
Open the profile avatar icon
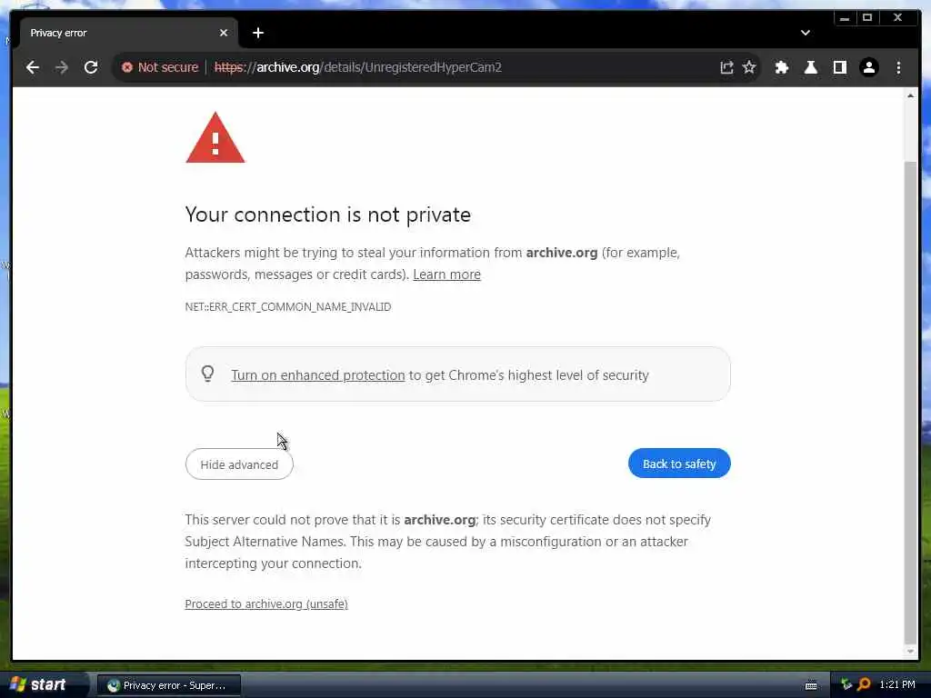click(x=868, y=67)
